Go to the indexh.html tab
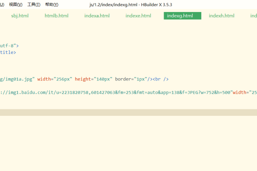 [221, 16]
